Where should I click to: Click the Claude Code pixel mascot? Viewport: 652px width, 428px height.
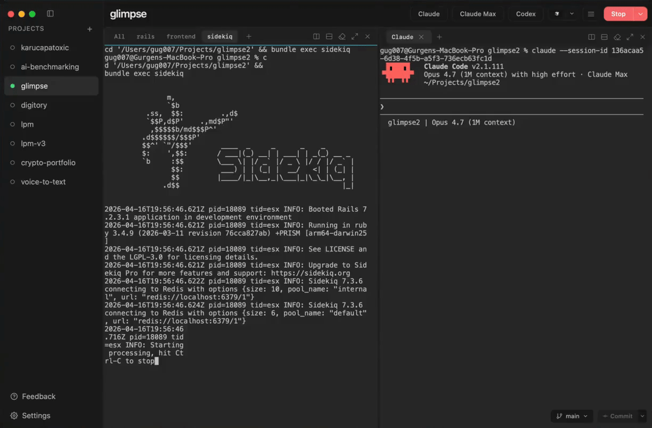(398, 72)
